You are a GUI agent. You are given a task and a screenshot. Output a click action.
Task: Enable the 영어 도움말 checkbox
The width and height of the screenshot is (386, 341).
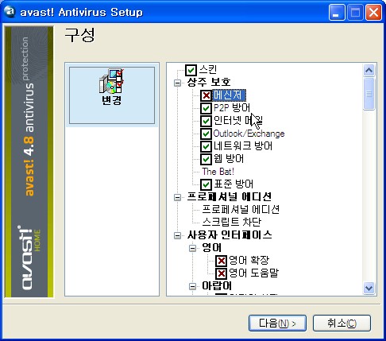pyautogui.click(x=221, y=273)
